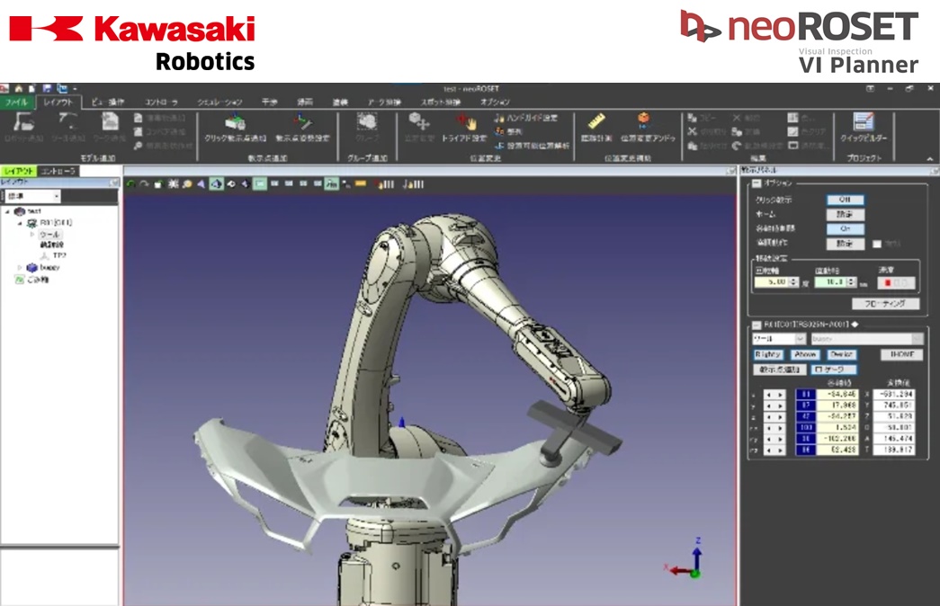The width and height of the screenshot is (940, 606).
Task: Select the distance measurement ruler tool
Action: click(x=595, y=121)
